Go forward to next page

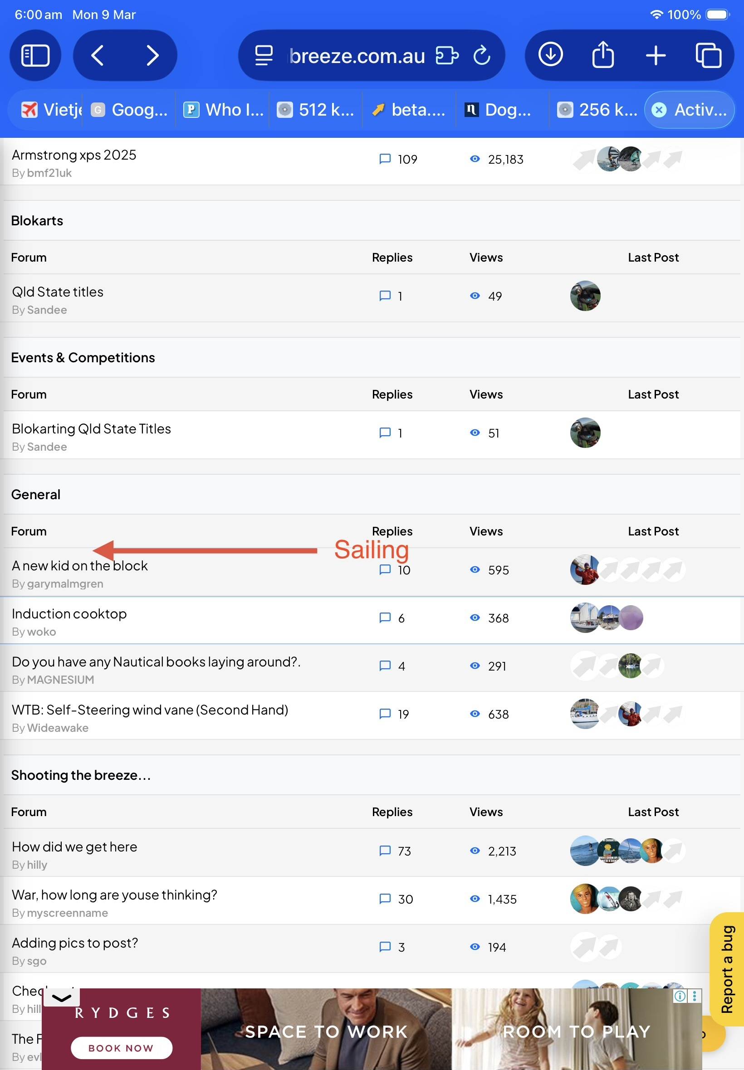152,55
